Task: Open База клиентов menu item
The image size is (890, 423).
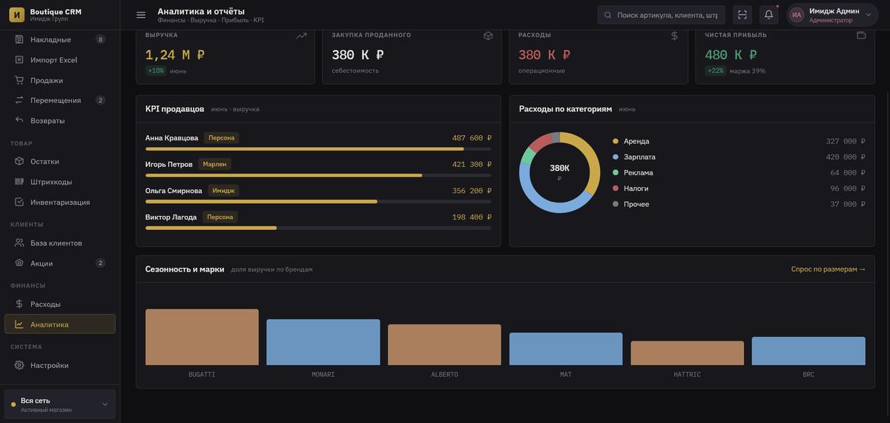Action: click(60, 243)
